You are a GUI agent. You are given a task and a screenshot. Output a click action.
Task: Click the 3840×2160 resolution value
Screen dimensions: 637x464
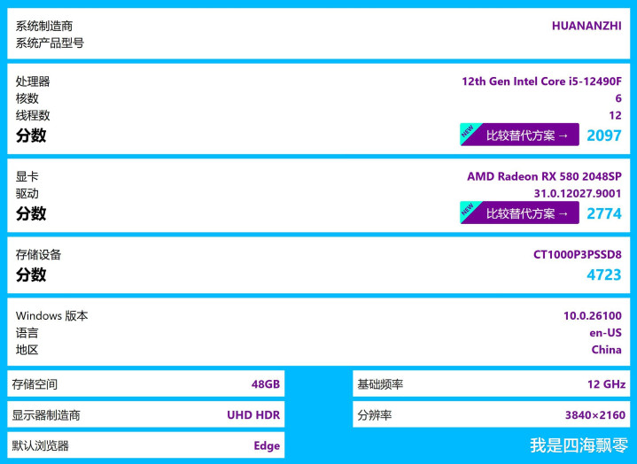point(595,415)
